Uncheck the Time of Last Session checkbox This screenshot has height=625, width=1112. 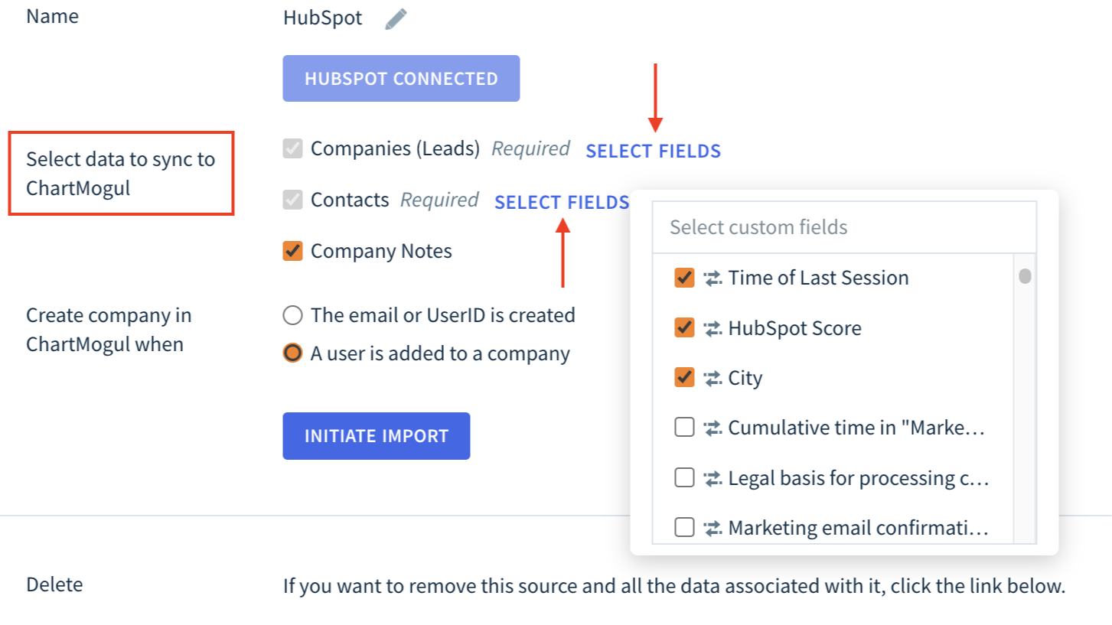click(684, 278)
